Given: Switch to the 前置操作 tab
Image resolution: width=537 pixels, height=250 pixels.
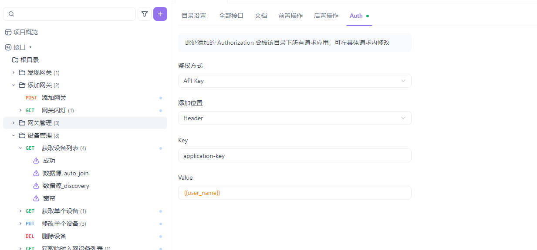Looking at the screenshot, I should (290, 16).
